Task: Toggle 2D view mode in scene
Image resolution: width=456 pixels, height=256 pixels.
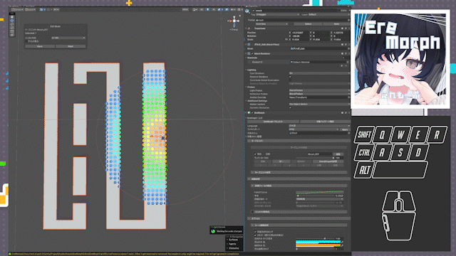Action: coord(202,9)
